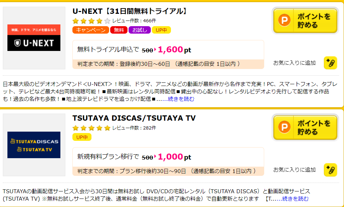Click the UP中 tag under U-NEXT
The height and width of the screenshot is (207, 344).
161,30
